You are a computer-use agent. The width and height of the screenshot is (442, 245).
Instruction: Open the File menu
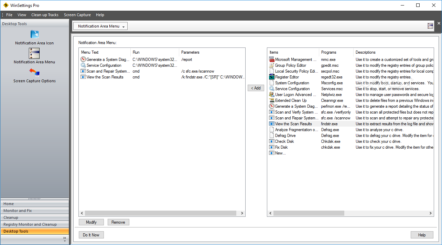pos(9,15)
